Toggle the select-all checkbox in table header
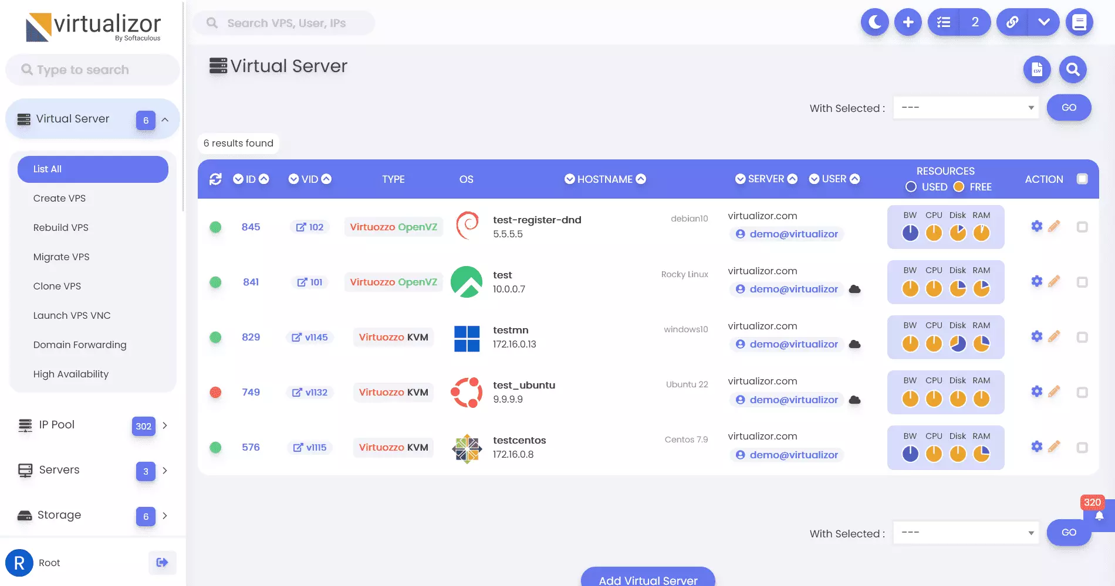The image size is (1115, 586). (x=1082, y=179)
